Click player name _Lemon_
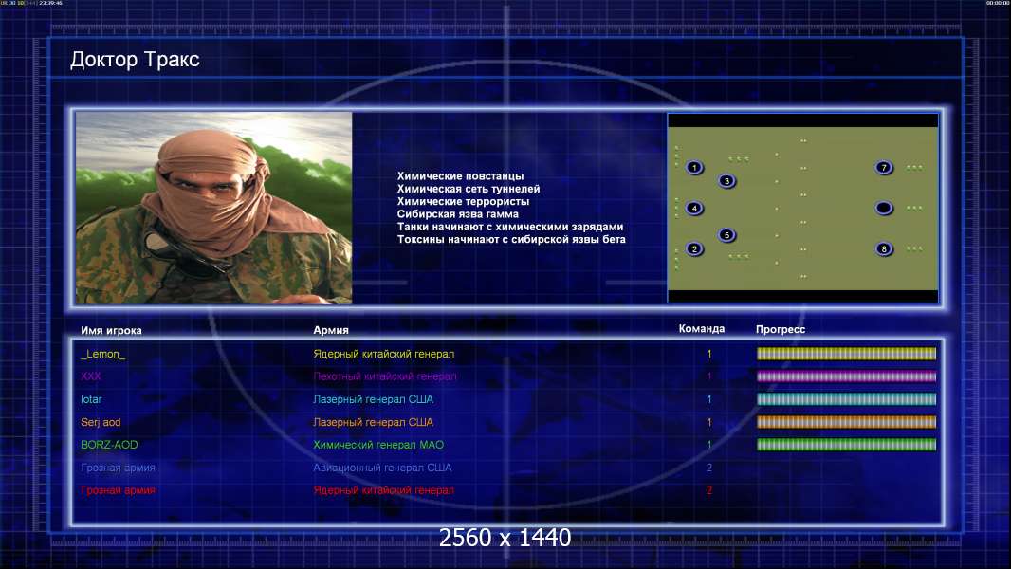 [103, 354]
